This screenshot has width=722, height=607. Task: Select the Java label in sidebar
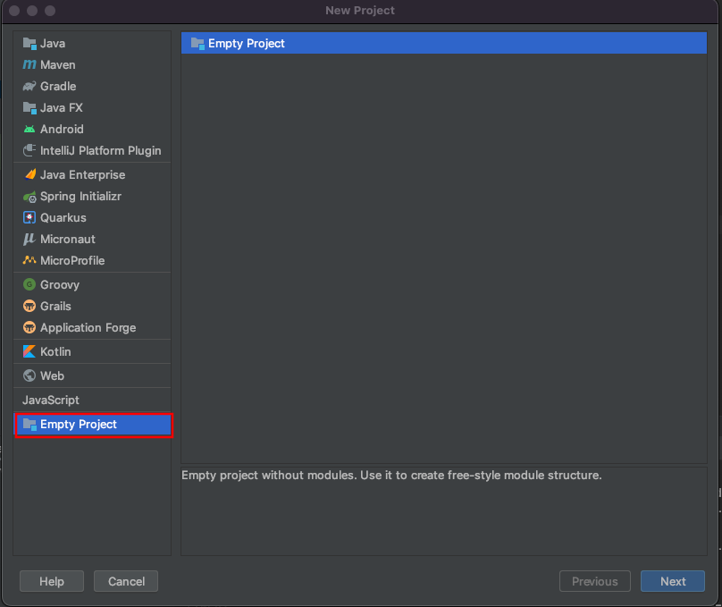[x=53, y=43]
